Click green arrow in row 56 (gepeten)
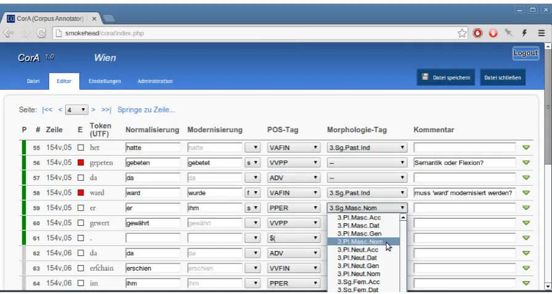 526,162
